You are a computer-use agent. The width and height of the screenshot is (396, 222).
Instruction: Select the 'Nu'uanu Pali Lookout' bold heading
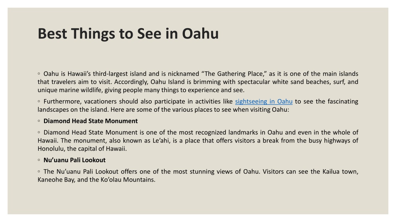tap(75, 160)
